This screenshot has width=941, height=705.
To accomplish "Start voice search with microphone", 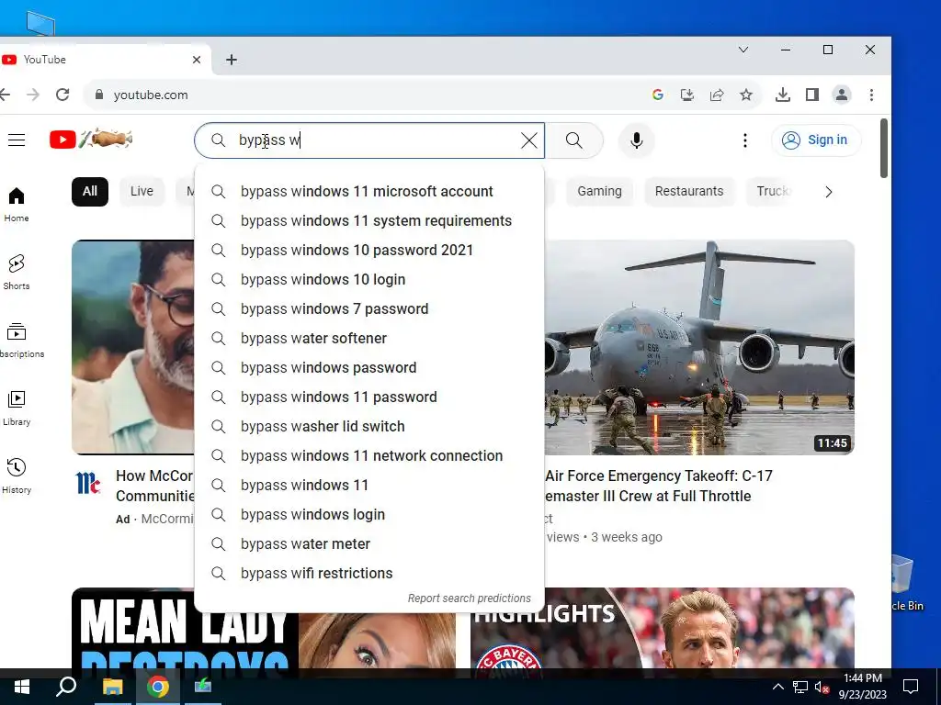I will pos(637,140).
